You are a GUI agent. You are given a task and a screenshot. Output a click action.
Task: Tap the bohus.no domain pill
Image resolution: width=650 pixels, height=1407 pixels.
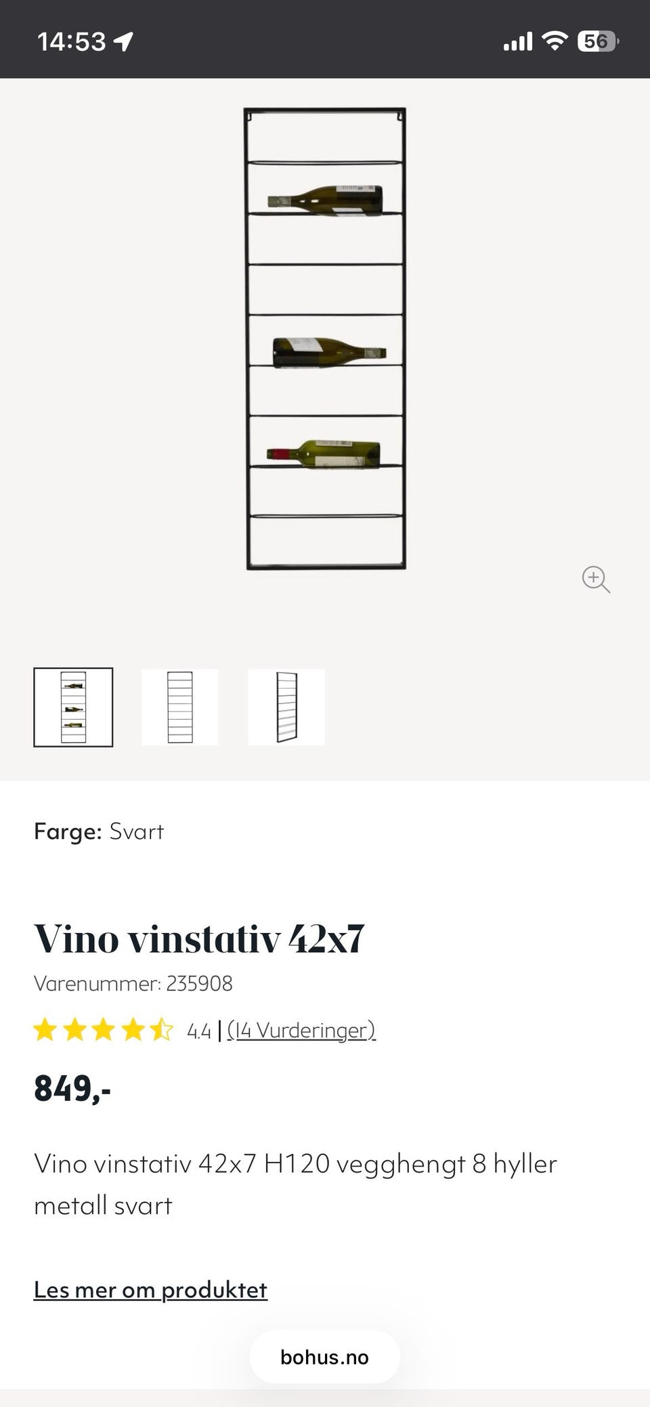(x=325, y=1357)
